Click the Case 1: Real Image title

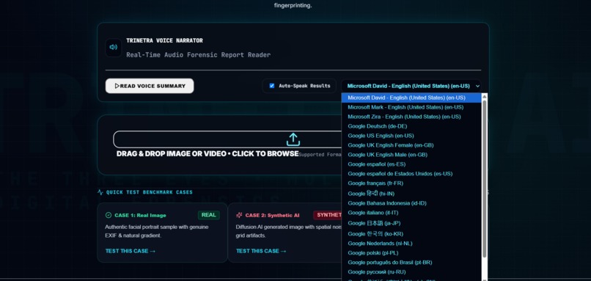tap(140, 216)
